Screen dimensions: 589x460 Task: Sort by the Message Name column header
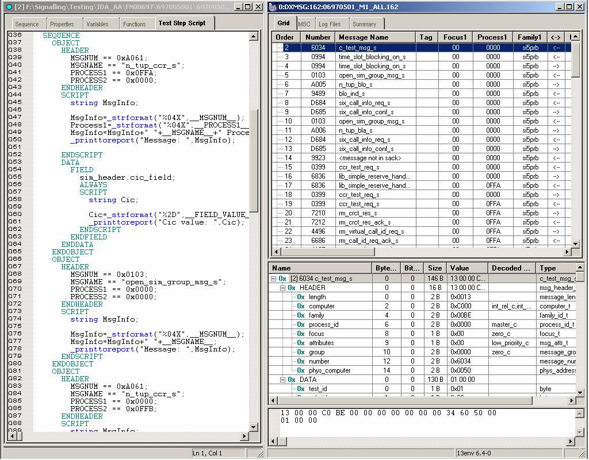pyautogui.click(x=375, y=37)
